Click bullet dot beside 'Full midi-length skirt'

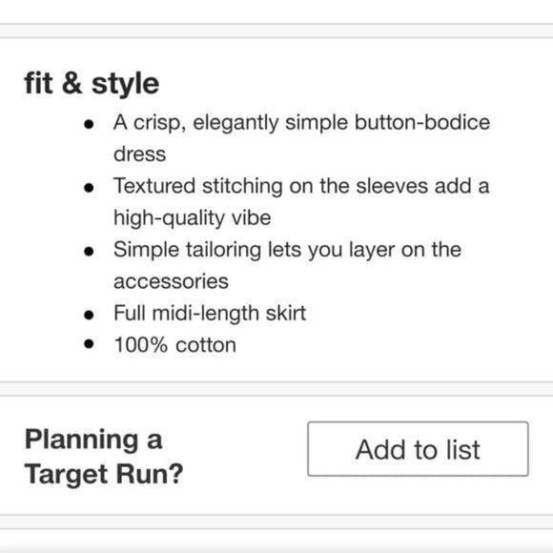coord(89,315)
